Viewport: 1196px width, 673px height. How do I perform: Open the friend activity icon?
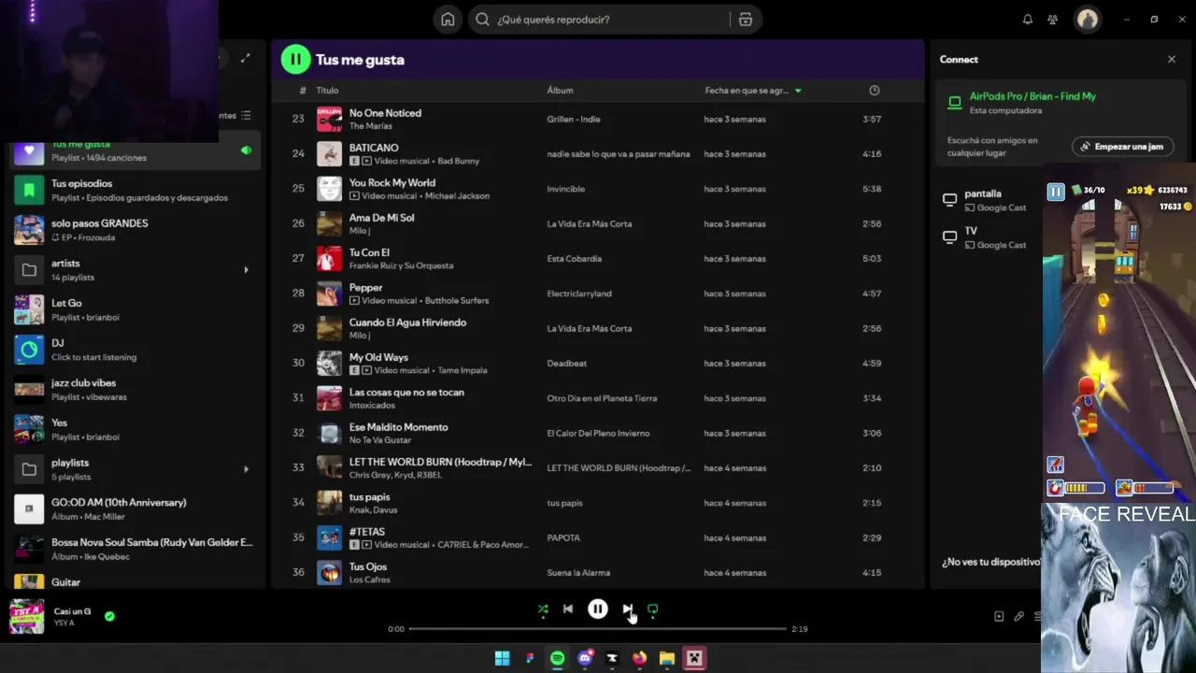[x=1053, y=20]
